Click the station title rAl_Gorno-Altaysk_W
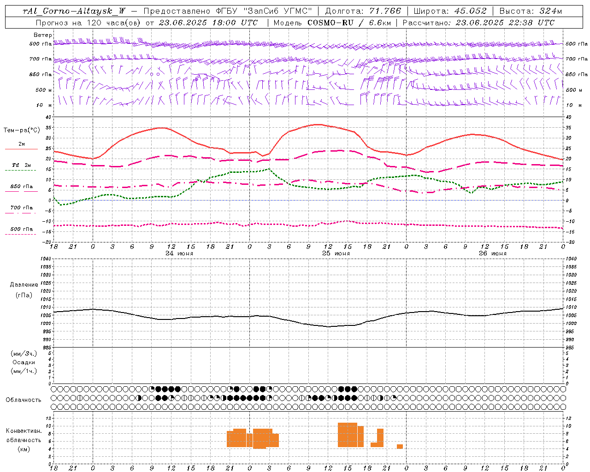 coord(74,11)
